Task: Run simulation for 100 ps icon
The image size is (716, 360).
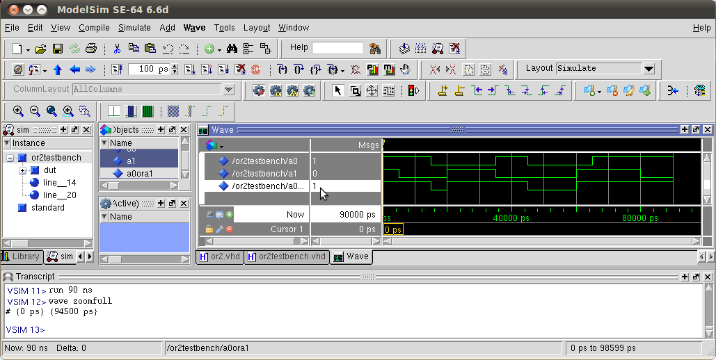Action: [x=190, y=69]
